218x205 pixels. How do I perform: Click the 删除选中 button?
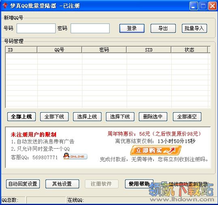153,117
